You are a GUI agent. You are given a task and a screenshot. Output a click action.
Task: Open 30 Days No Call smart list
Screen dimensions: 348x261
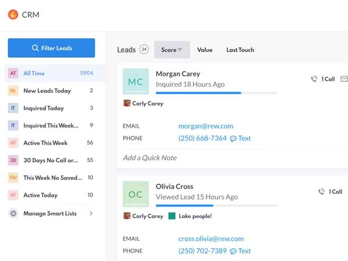click(50, 161)
